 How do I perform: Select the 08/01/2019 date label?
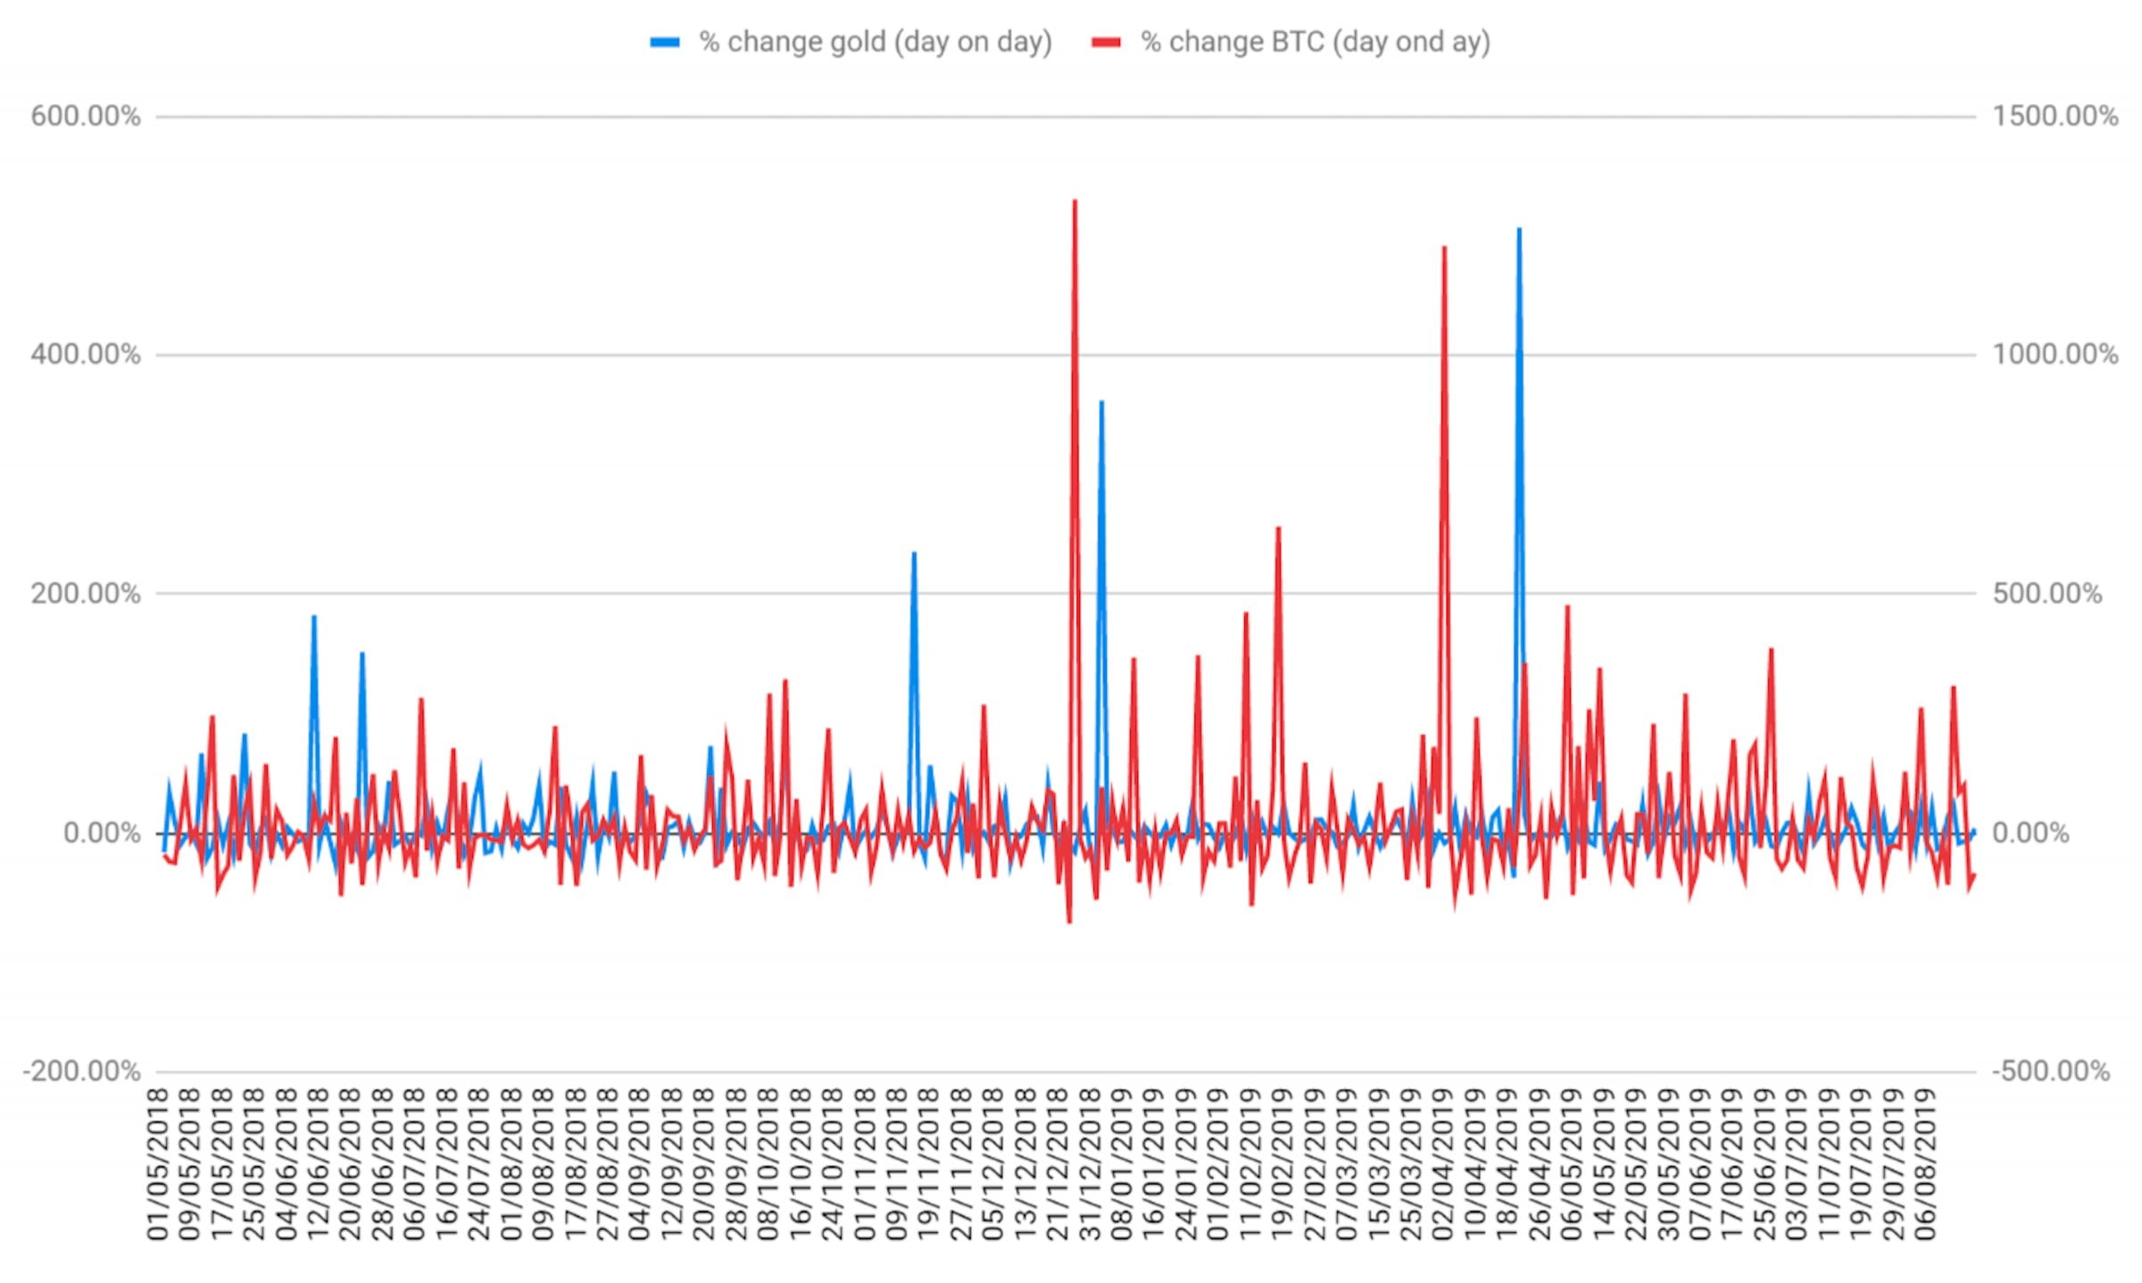(x=1122, y=1164)
